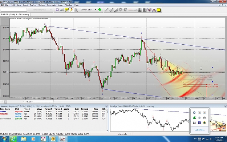Viewport: 227px width, 142px height.
Task: Click the SubMinuette time frame row
Action: pos(53,118)
